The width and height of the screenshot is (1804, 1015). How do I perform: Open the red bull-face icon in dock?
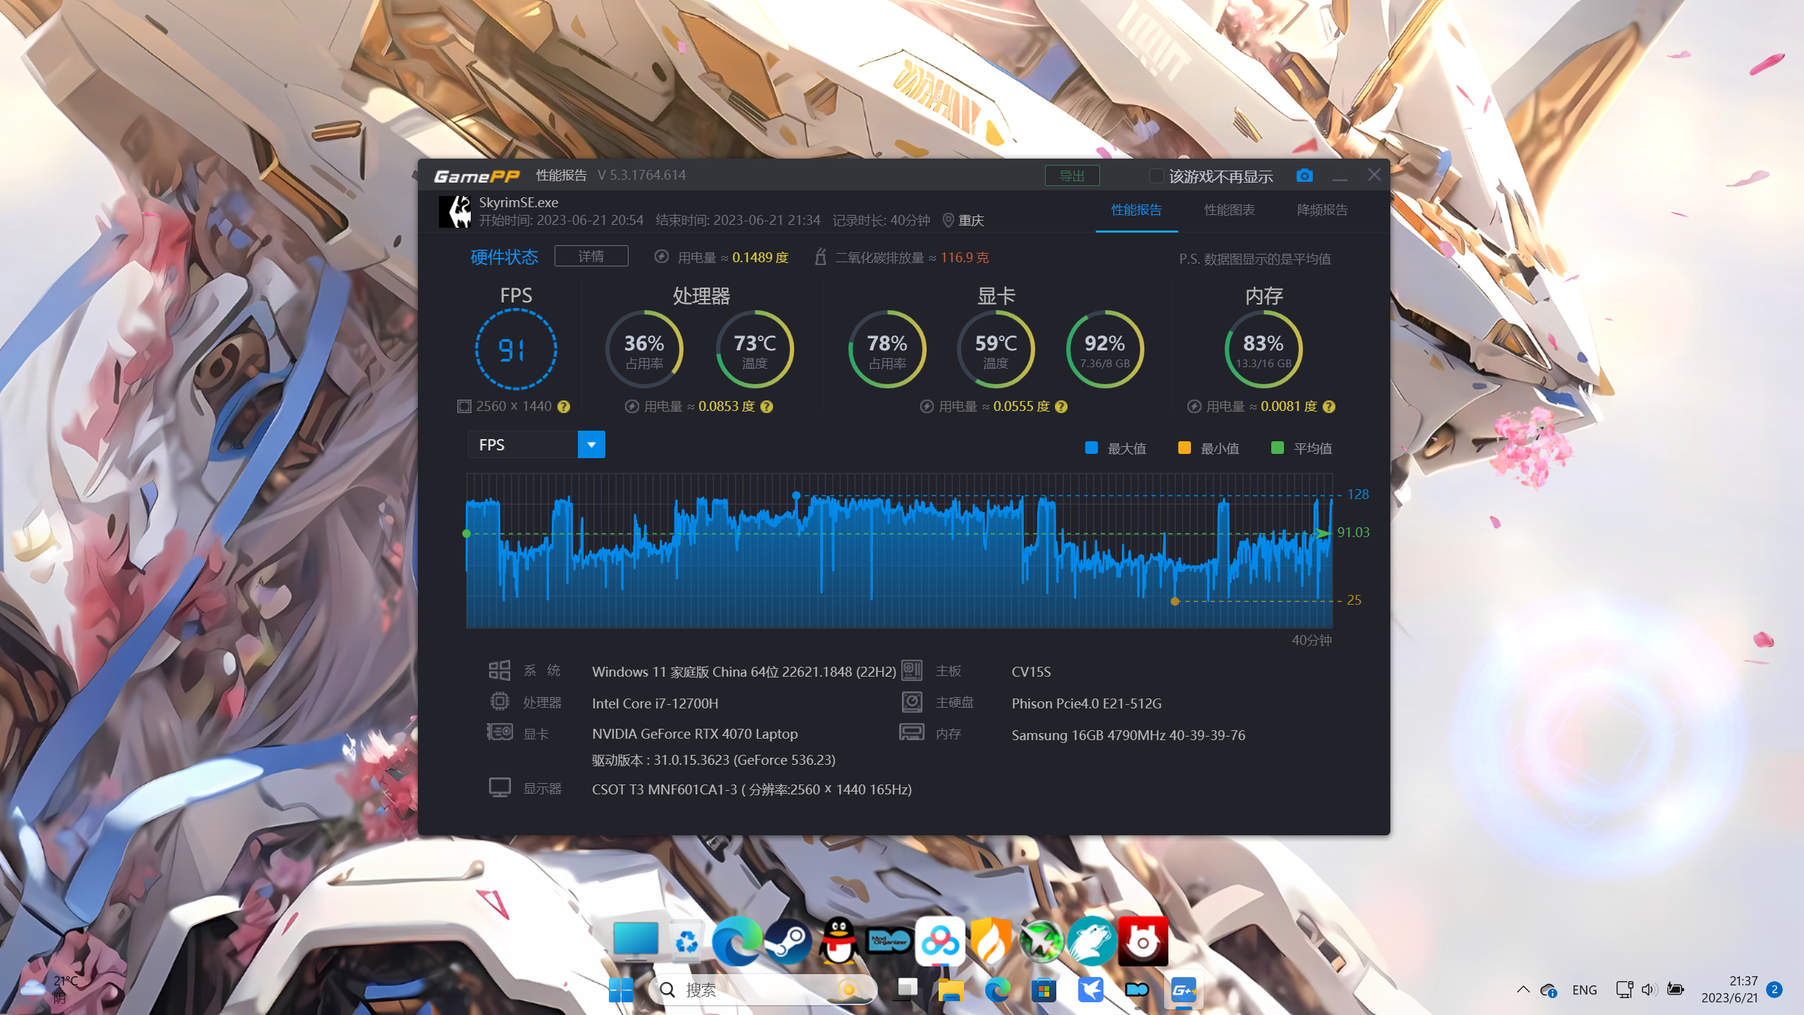point(1143,941)
